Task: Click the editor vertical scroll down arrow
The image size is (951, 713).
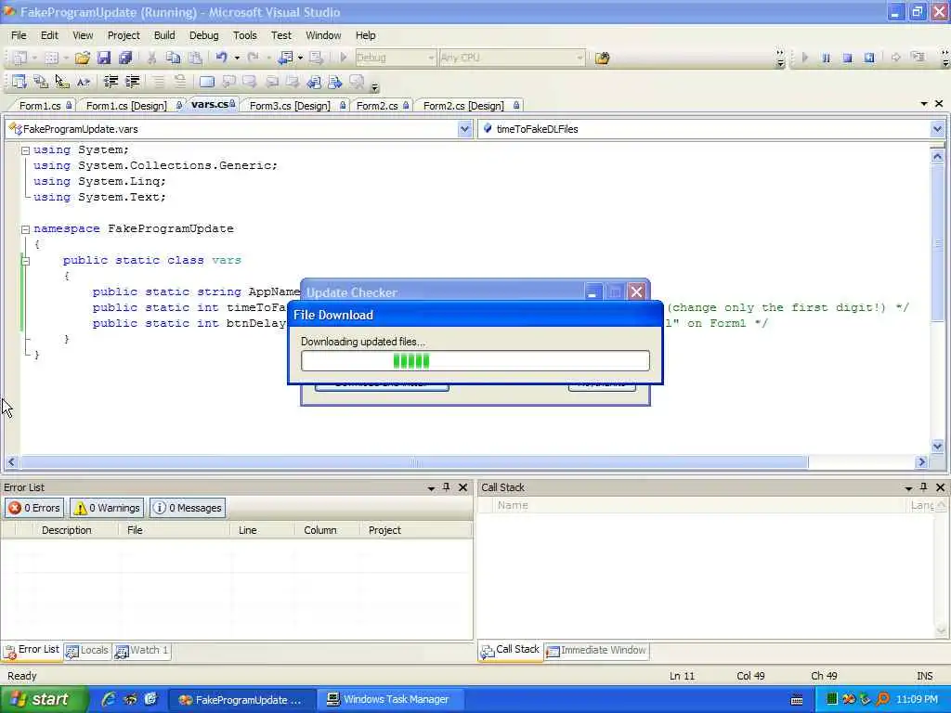Action: (938, 447)
